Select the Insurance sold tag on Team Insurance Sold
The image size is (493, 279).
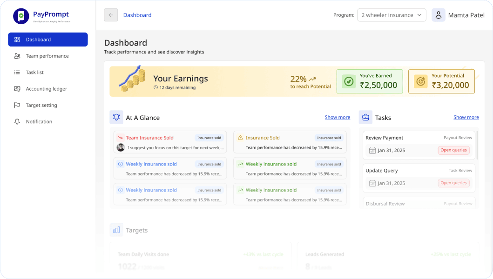[x=211, y=138]
